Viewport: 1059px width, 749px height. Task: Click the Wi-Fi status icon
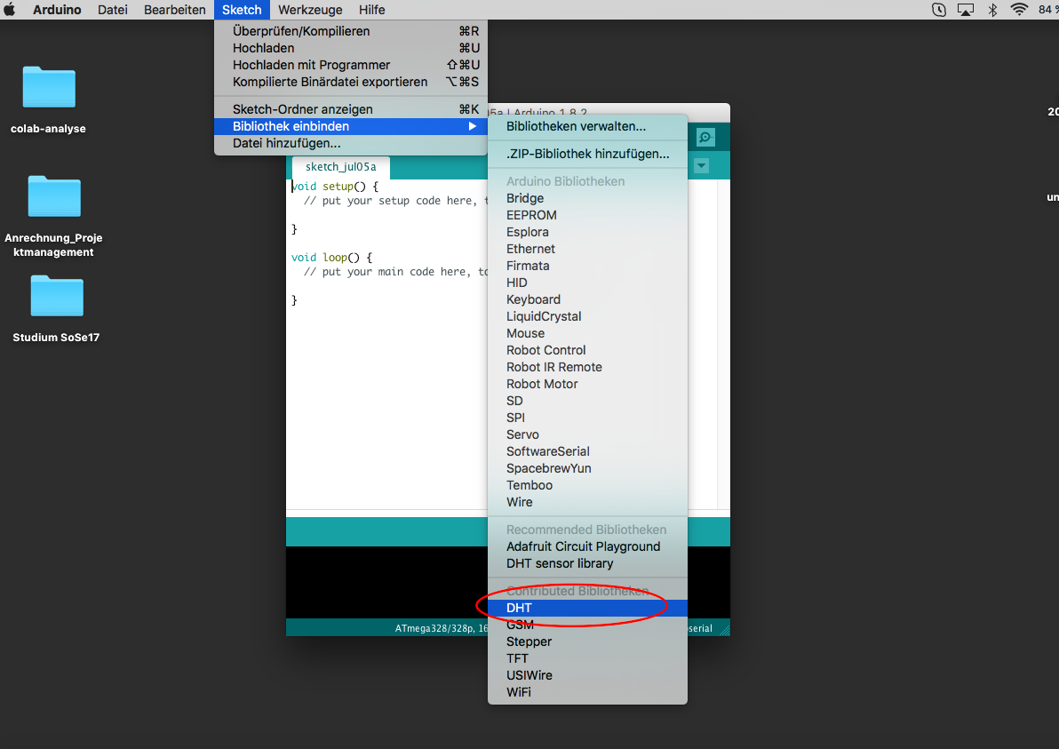(x=1019, y=10)
